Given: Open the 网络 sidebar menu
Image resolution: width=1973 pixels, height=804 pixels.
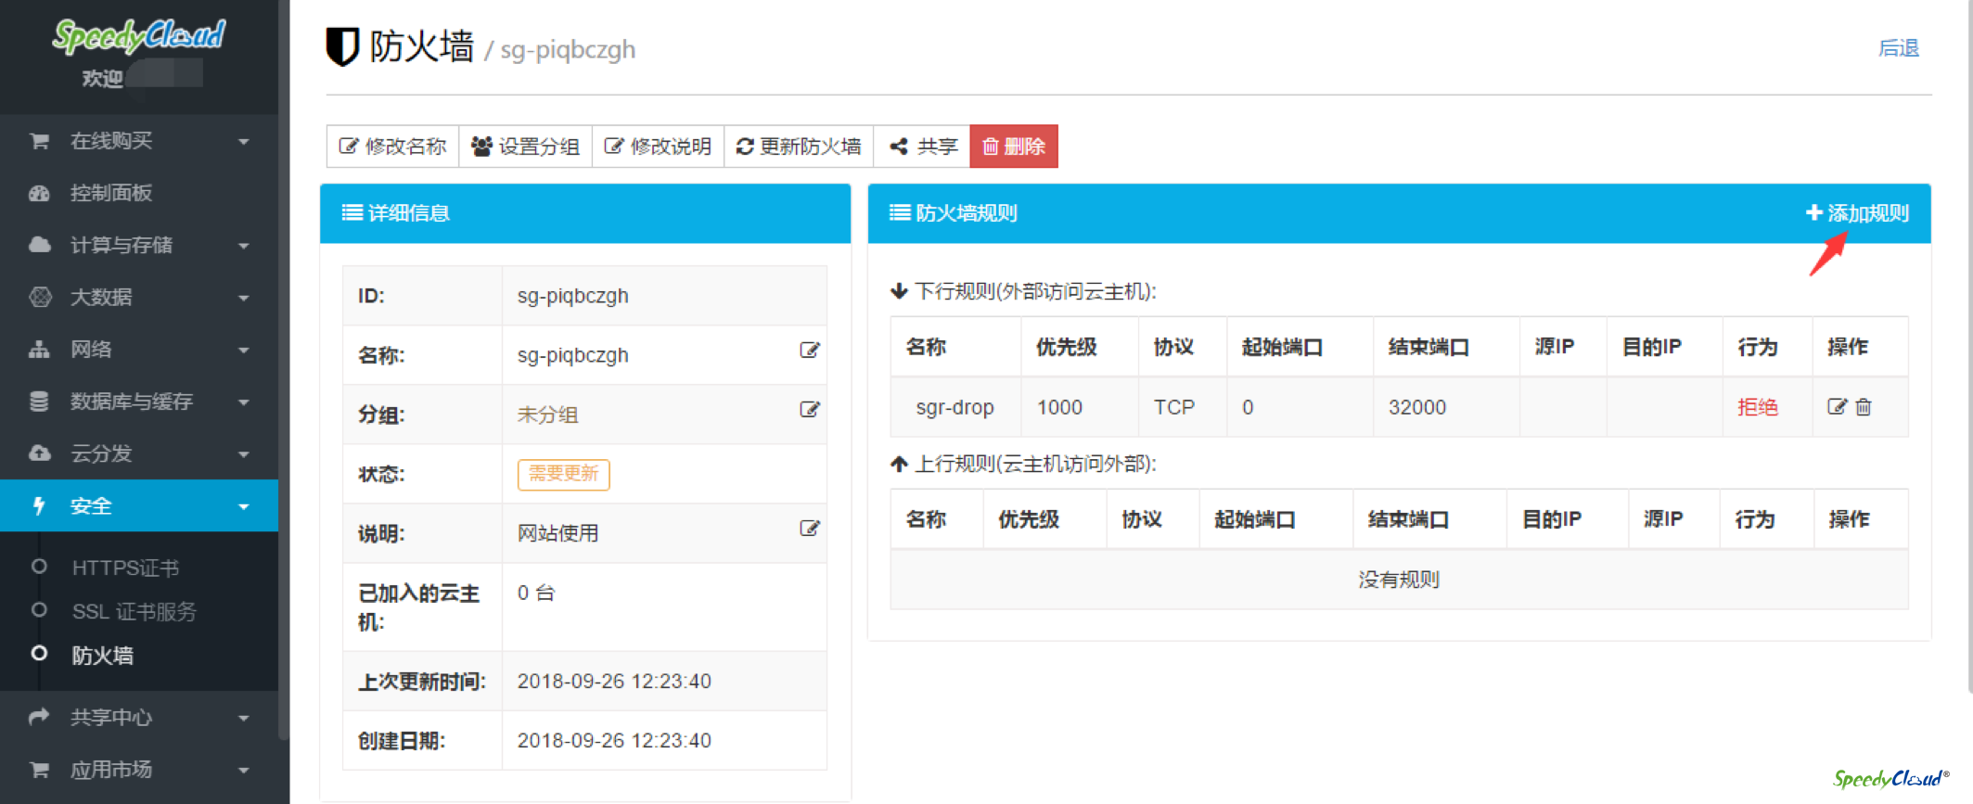Looking at the screenshot, I should [x=139, y=350].
